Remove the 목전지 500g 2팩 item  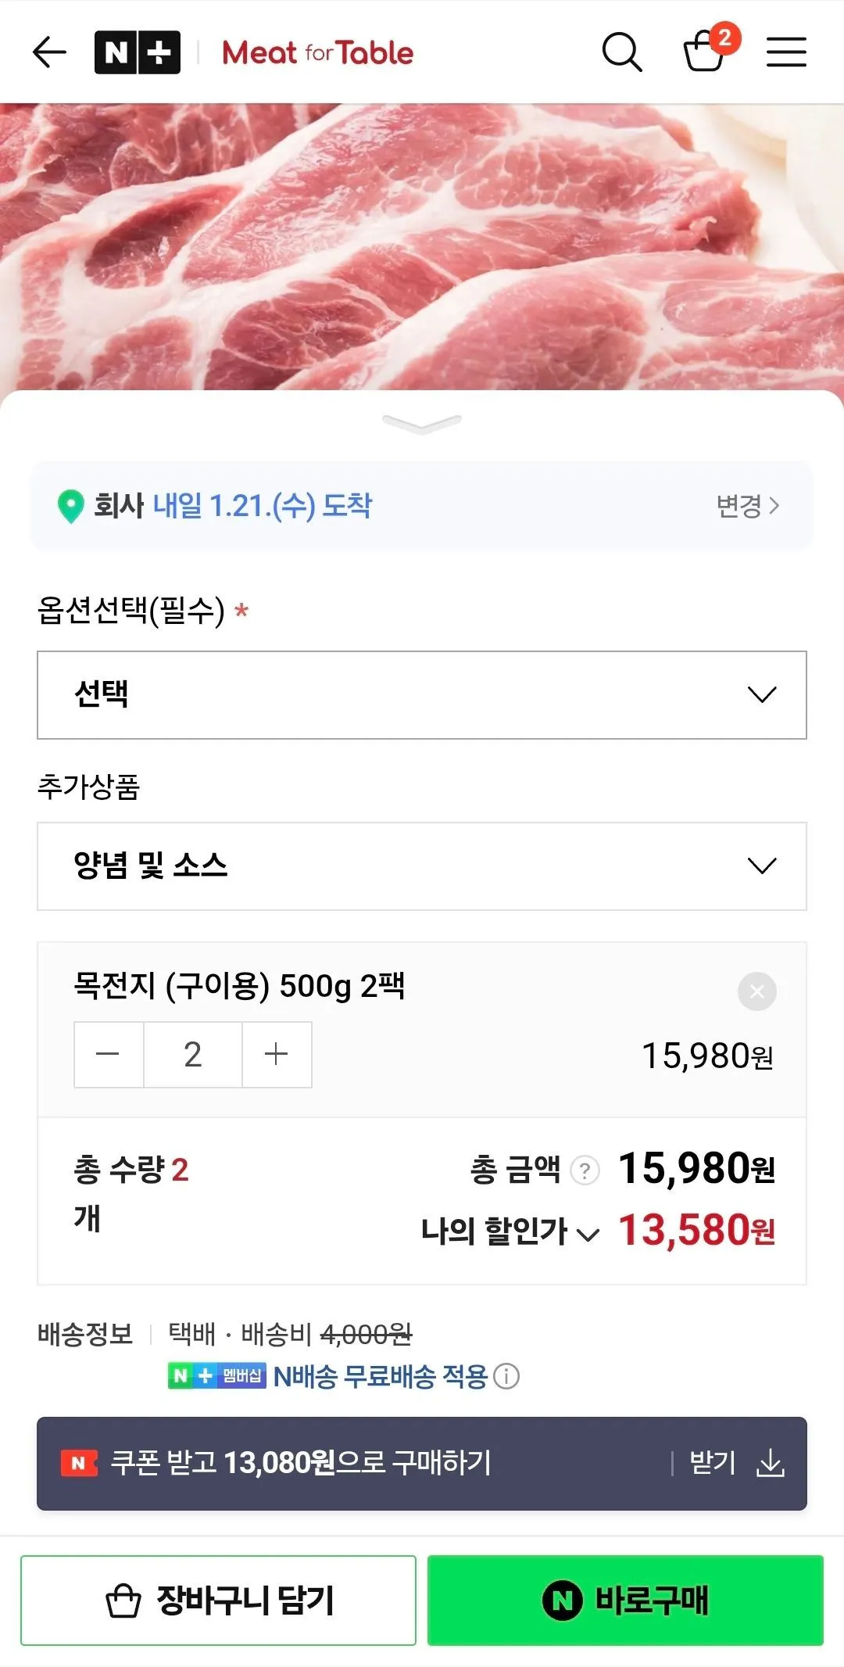[756, 991]
